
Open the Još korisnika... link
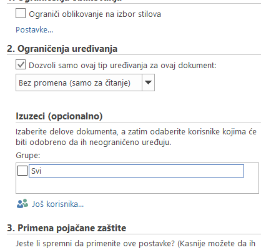[57, 204]
